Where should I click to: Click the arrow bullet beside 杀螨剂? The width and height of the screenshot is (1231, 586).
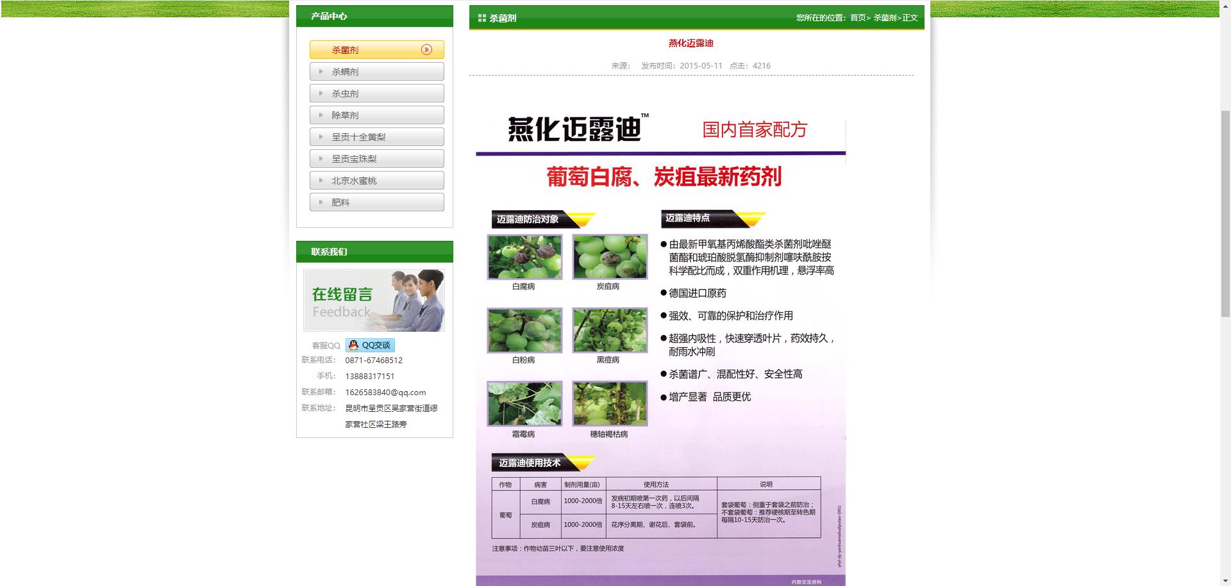(321, 72)
